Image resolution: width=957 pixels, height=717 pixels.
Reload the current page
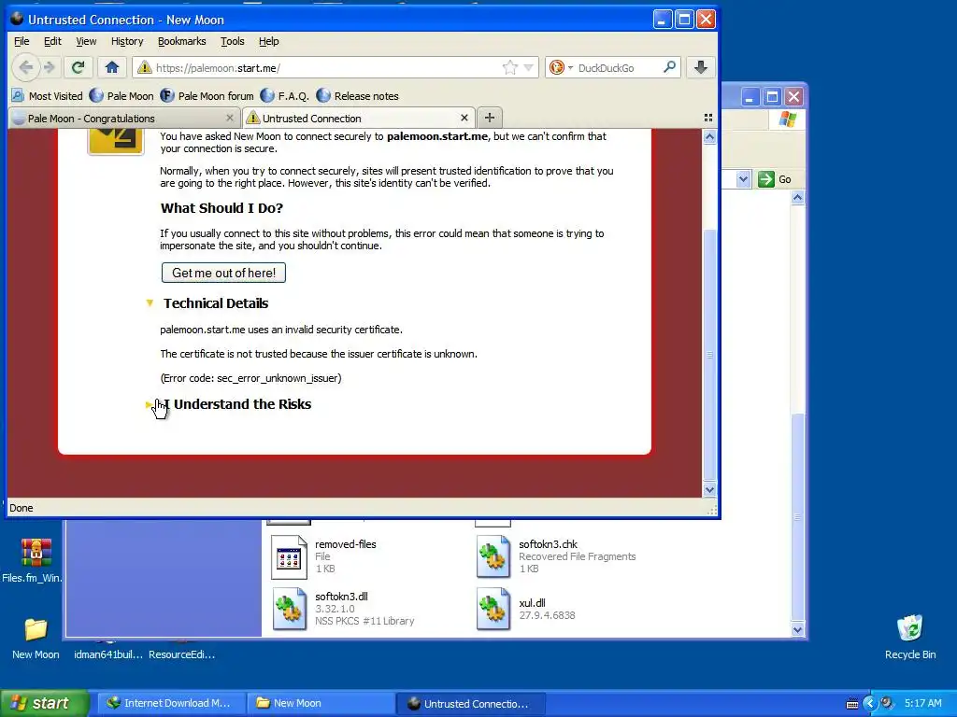click(78, 67)
